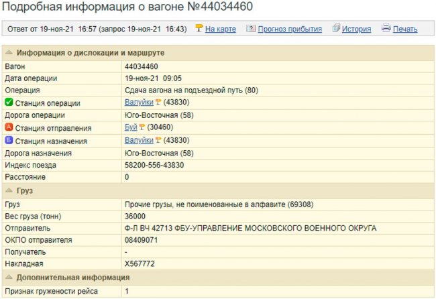The height and width of the screenshot is (299, 436).
Task: Collapse the Информация о дислокации и маршруте section
Action: click(x=9, y=53)
